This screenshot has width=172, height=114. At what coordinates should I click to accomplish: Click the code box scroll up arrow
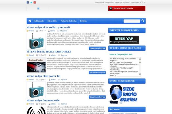(x=140, y=59)
